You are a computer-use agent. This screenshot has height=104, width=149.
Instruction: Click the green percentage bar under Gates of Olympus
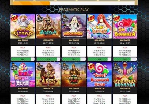pyautogui.click(x=23, y=59)
